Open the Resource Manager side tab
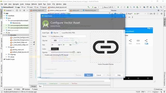This screenshot has width=166, height=93. point(1,28)
